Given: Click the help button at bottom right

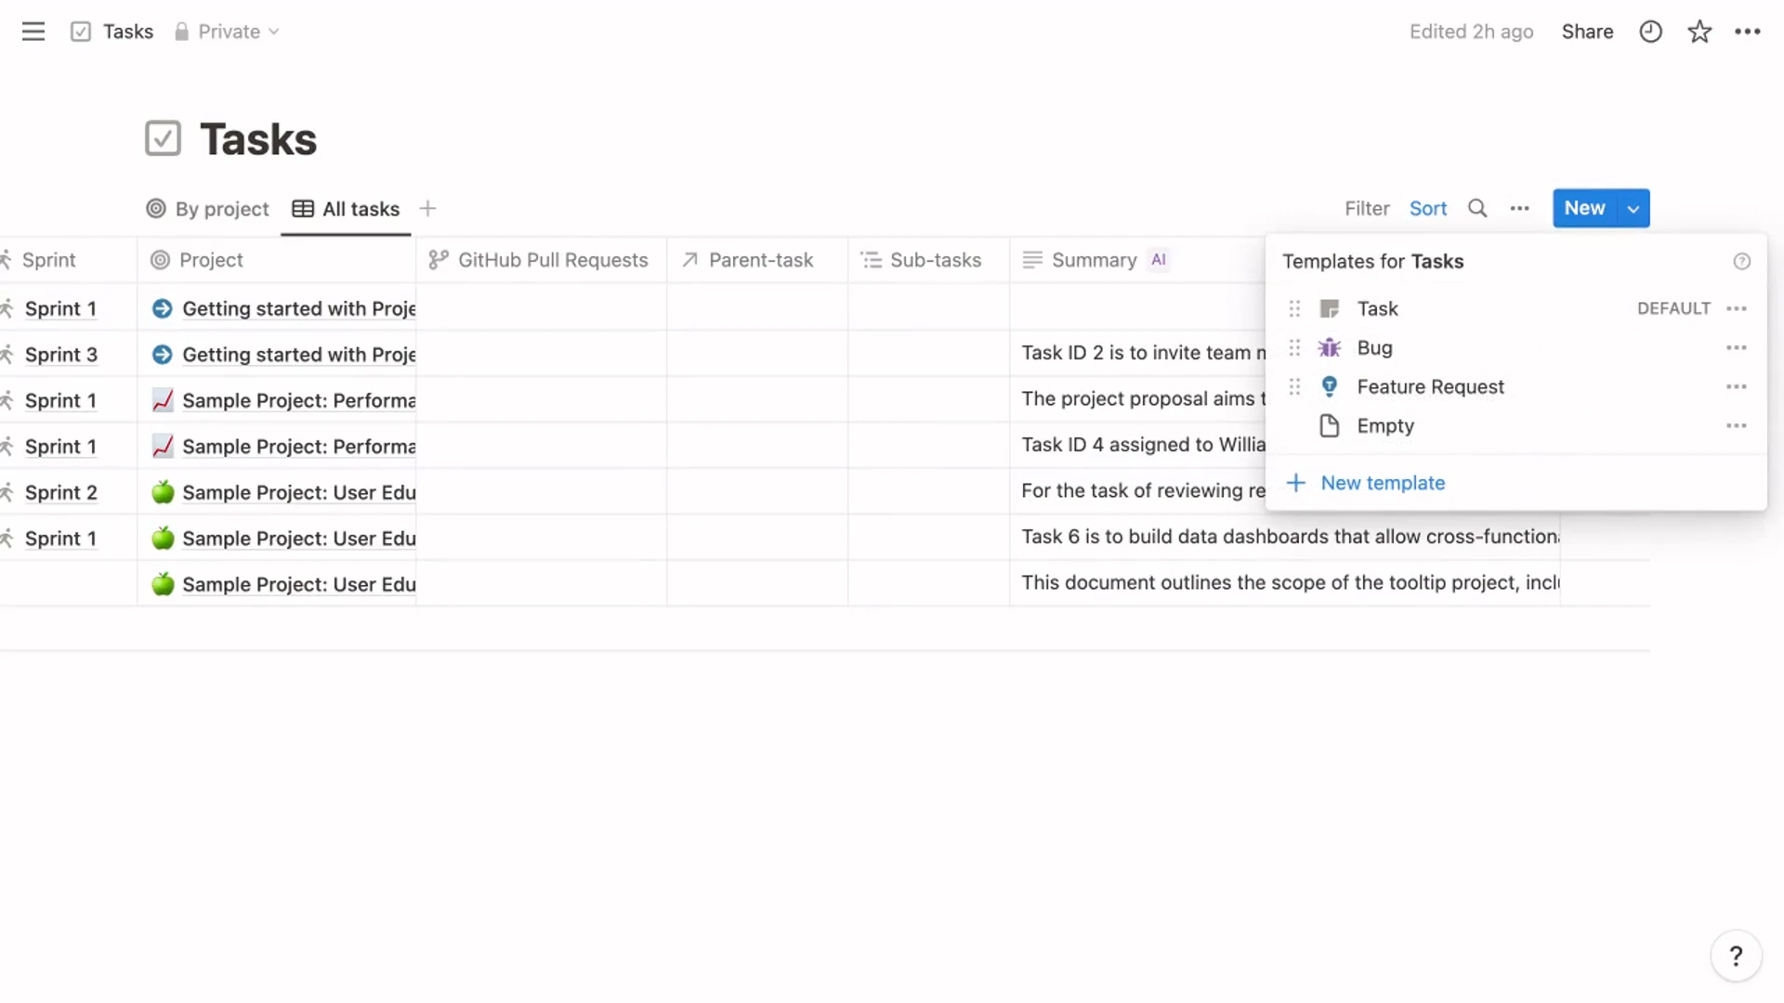Looking at the screenshot, I should pyautogui.click(x=1736, y=955).
